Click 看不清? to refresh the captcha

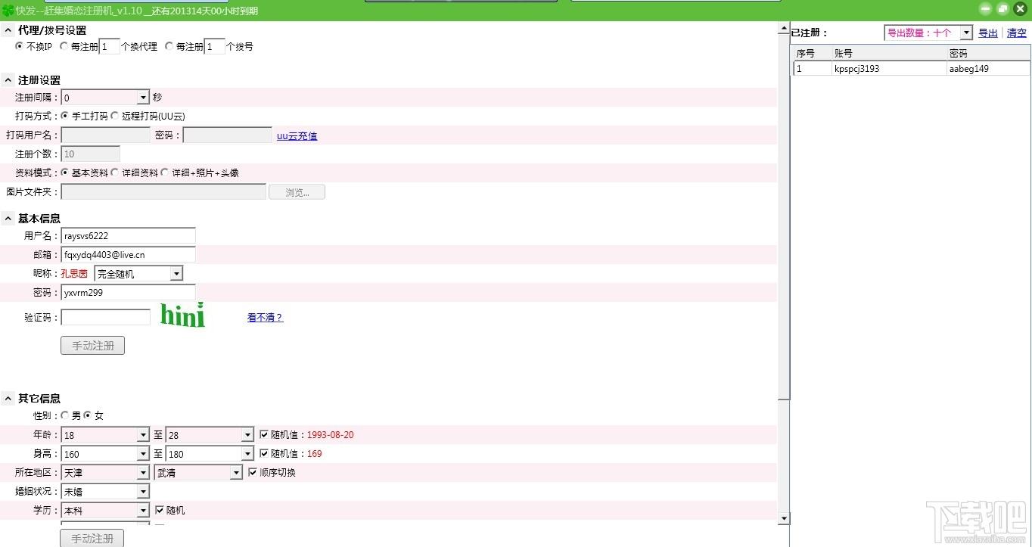265,318
